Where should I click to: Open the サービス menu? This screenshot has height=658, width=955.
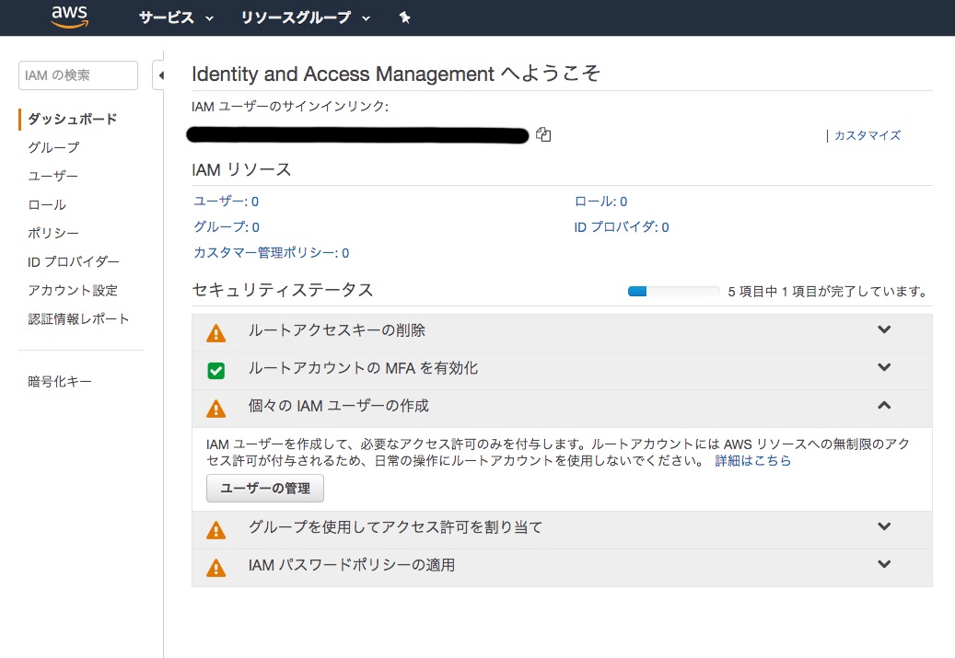pos(174,17)
